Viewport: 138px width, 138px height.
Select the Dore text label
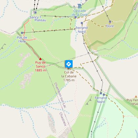tap(110, 26)
